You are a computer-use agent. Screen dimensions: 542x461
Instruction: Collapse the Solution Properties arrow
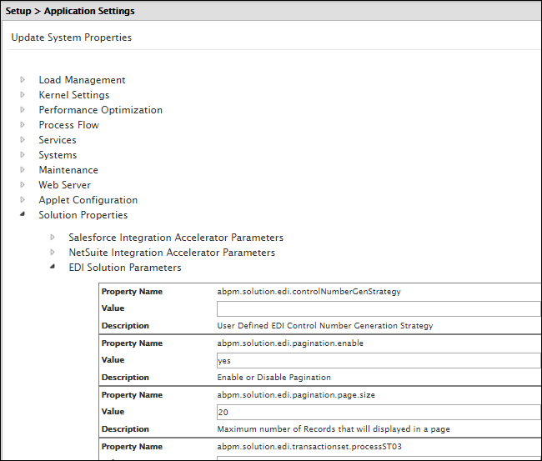click(x=23, y=215)
